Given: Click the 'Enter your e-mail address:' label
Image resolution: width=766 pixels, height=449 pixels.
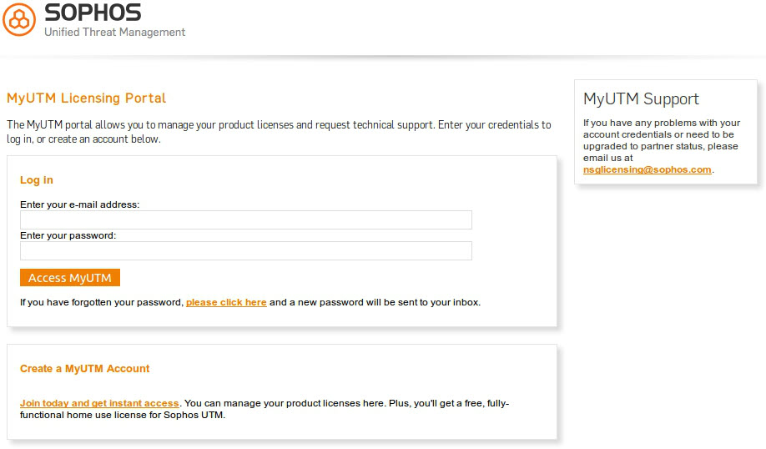Looking at the screenshot, I should tap(79, 204).
